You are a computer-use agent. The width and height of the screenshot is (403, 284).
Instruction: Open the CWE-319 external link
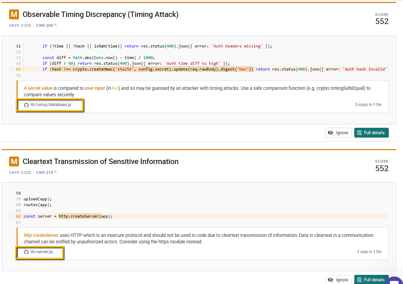tap(46, 172)
